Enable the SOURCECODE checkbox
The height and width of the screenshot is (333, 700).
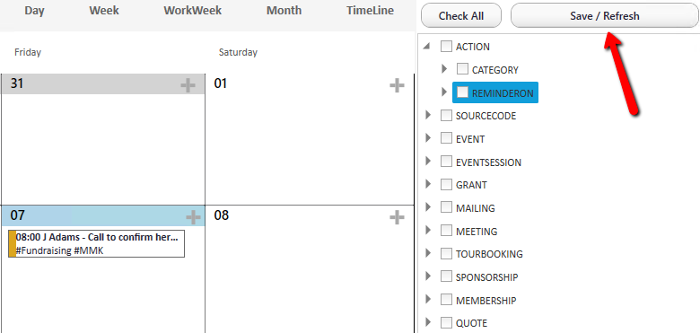point(446,116)
